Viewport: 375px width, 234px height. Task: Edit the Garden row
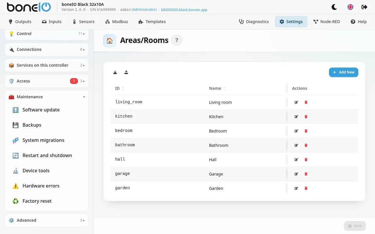[296, 188]
